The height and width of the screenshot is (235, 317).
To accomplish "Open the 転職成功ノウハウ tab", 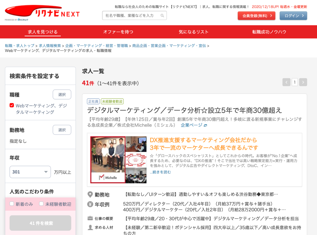I will (x=269, y=32).
